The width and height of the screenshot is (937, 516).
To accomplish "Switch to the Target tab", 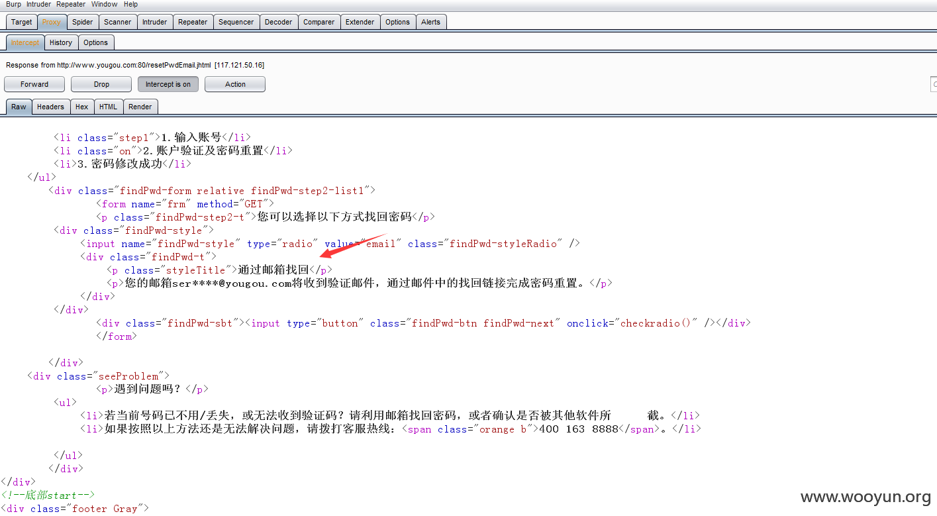I will 22,22.
